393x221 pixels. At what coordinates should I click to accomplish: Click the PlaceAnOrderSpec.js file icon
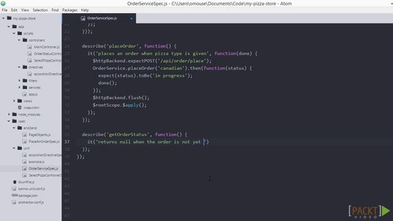25,141
